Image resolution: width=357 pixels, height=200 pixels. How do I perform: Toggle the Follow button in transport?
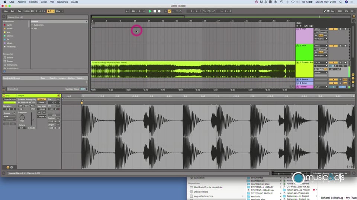(127, 11)
